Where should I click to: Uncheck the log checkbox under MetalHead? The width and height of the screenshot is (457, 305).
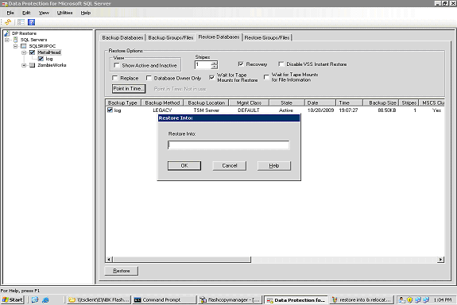[41, 59]
